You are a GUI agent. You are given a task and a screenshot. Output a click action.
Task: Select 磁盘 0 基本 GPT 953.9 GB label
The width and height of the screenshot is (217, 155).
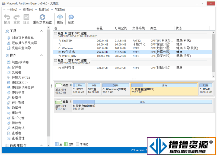(63, 89)
